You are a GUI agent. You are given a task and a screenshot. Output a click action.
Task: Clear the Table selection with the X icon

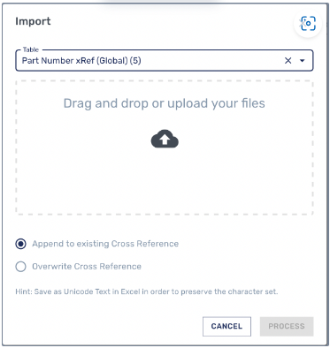pos(288,61)
